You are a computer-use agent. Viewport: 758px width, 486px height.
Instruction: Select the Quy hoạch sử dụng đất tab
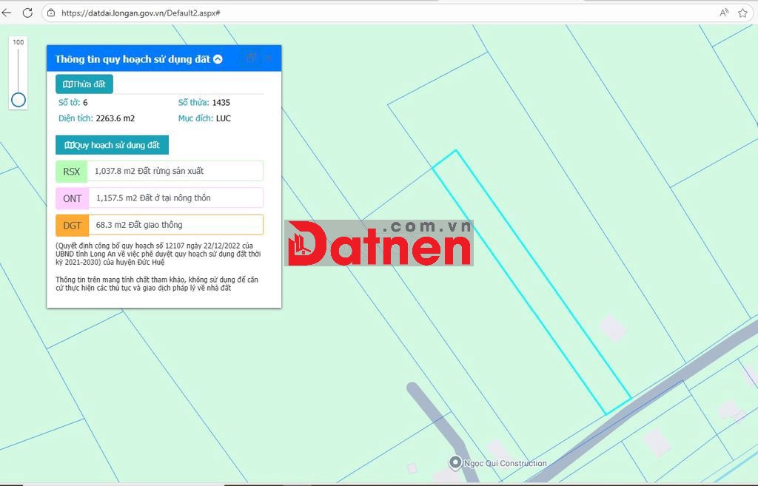click(113, 145)
